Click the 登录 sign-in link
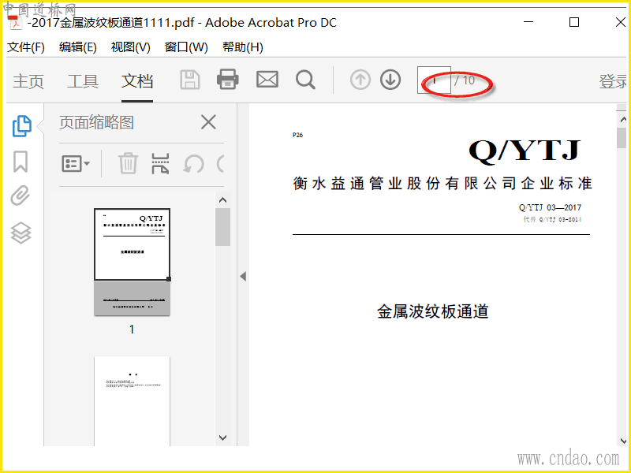 pyautogui.click(x=613, y=81)
